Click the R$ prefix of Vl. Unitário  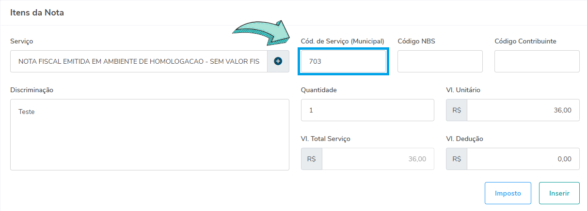click(457, 110)
